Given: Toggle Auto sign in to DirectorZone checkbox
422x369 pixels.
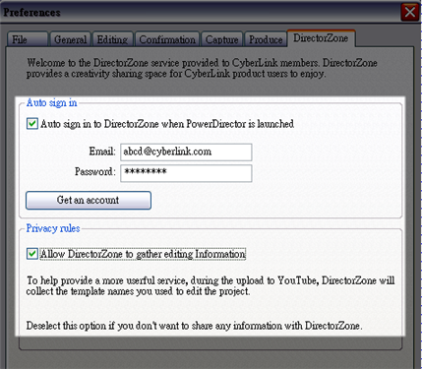Looking at the screenshot, I should 32,124.
